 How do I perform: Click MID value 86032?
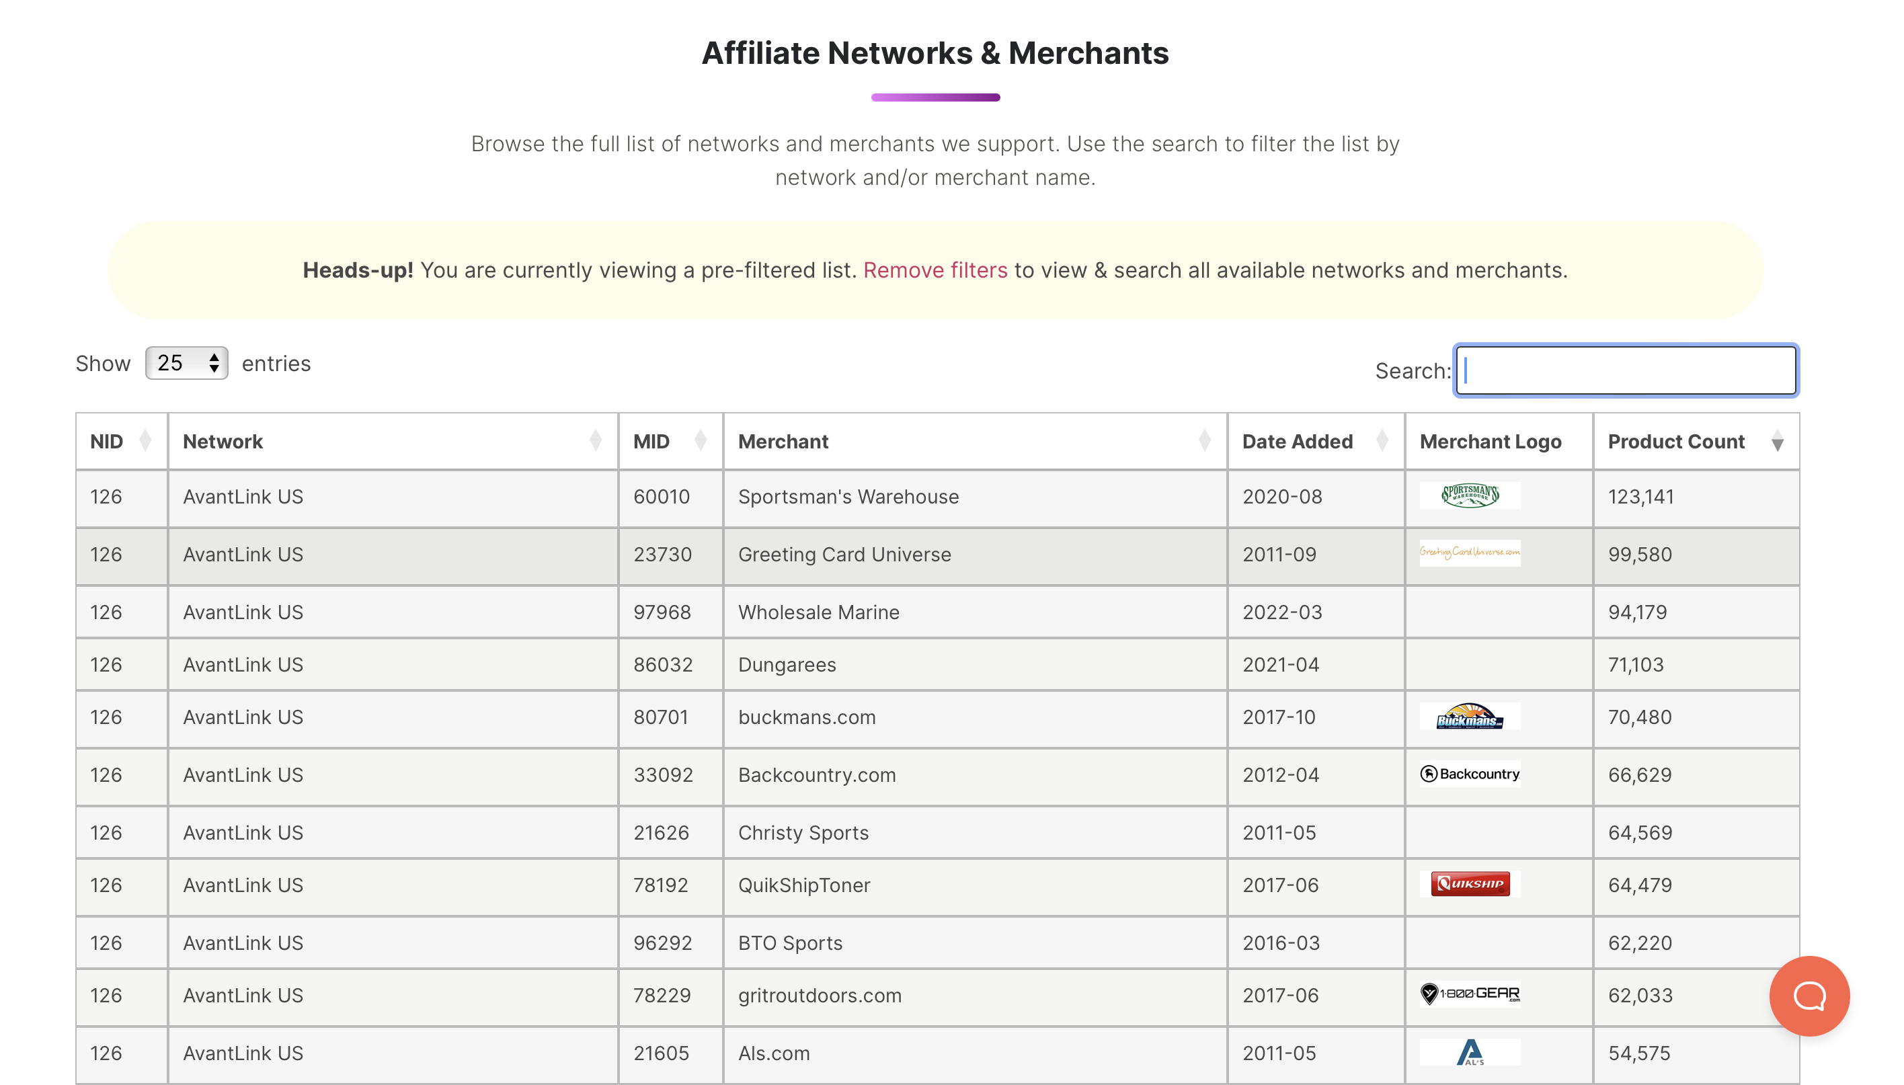tap(663, 664)
